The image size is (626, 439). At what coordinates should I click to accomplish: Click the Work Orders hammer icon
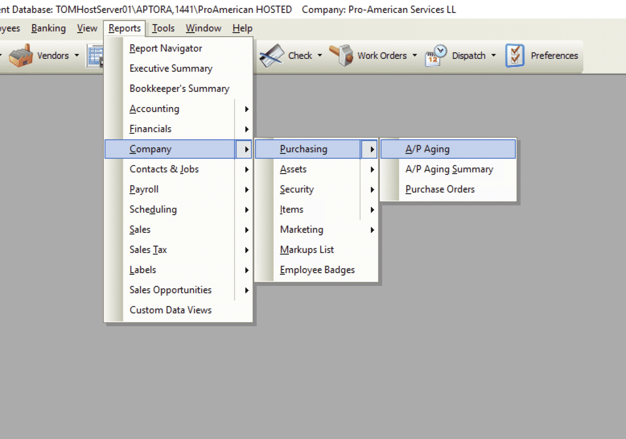341,56
